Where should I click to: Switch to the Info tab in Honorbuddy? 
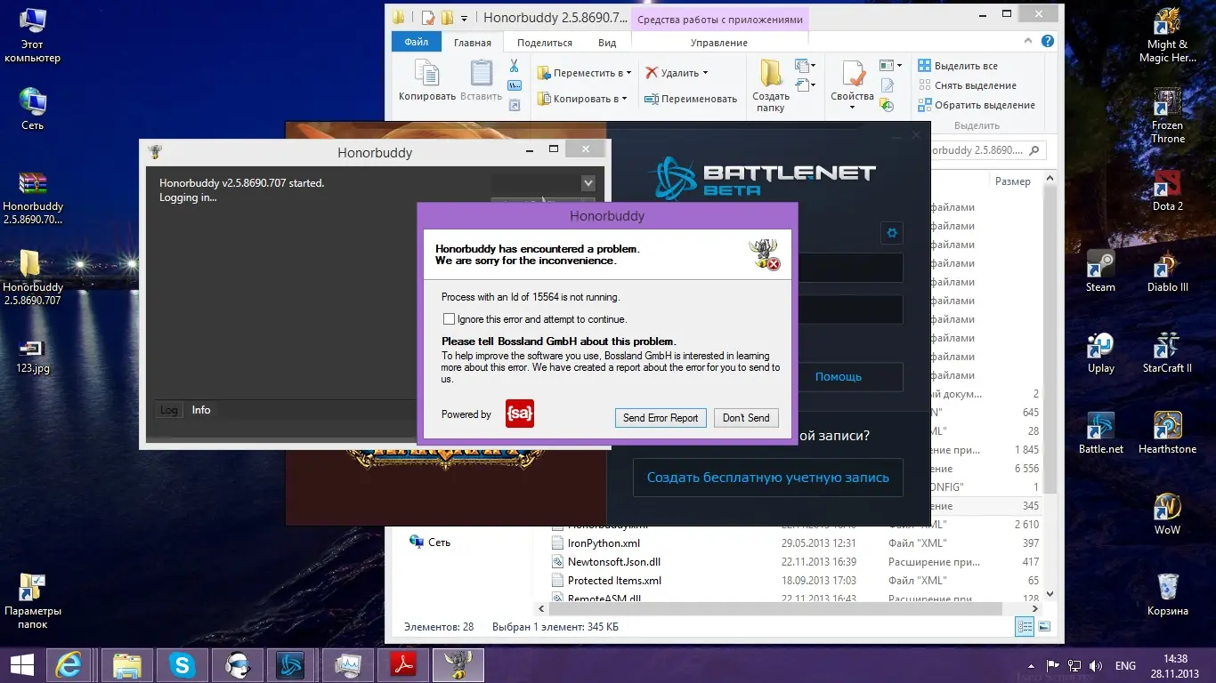(201, 410)
